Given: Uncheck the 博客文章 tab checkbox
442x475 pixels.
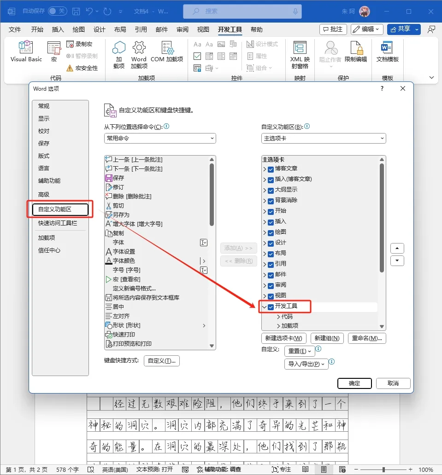Looking at the screenshot, I should (x=271, y=169).
